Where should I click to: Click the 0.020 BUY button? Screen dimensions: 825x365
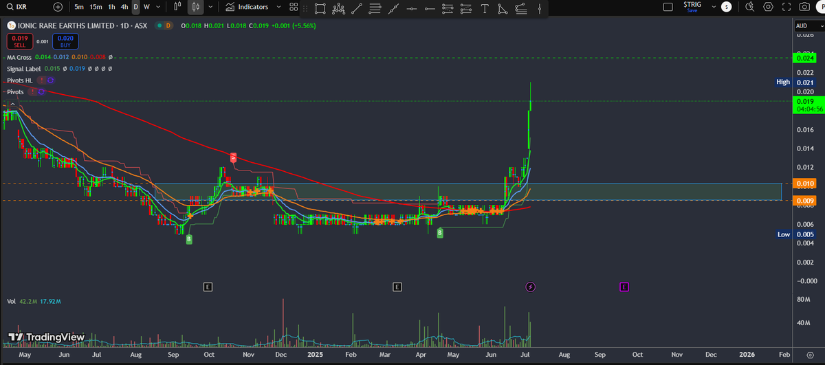pyautogui.click(x=65, y=41)
